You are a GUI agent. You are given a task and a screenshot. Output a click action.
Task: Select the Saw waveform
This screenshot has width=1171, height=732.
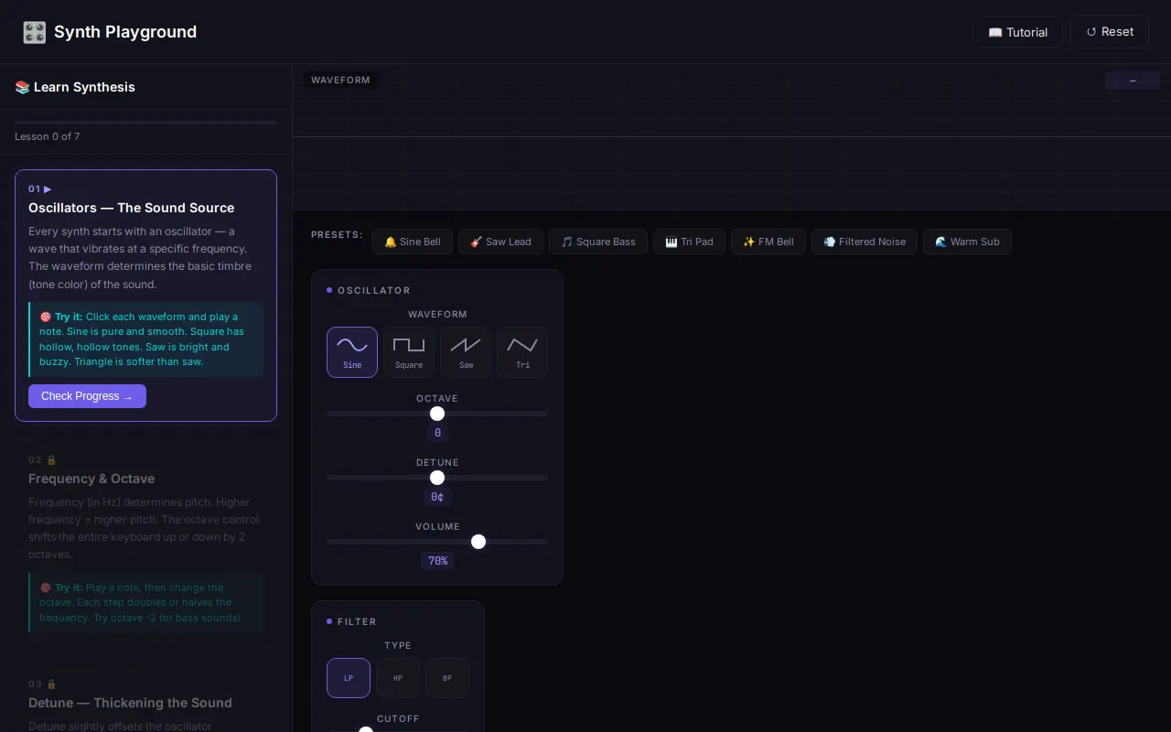(466, 352)
